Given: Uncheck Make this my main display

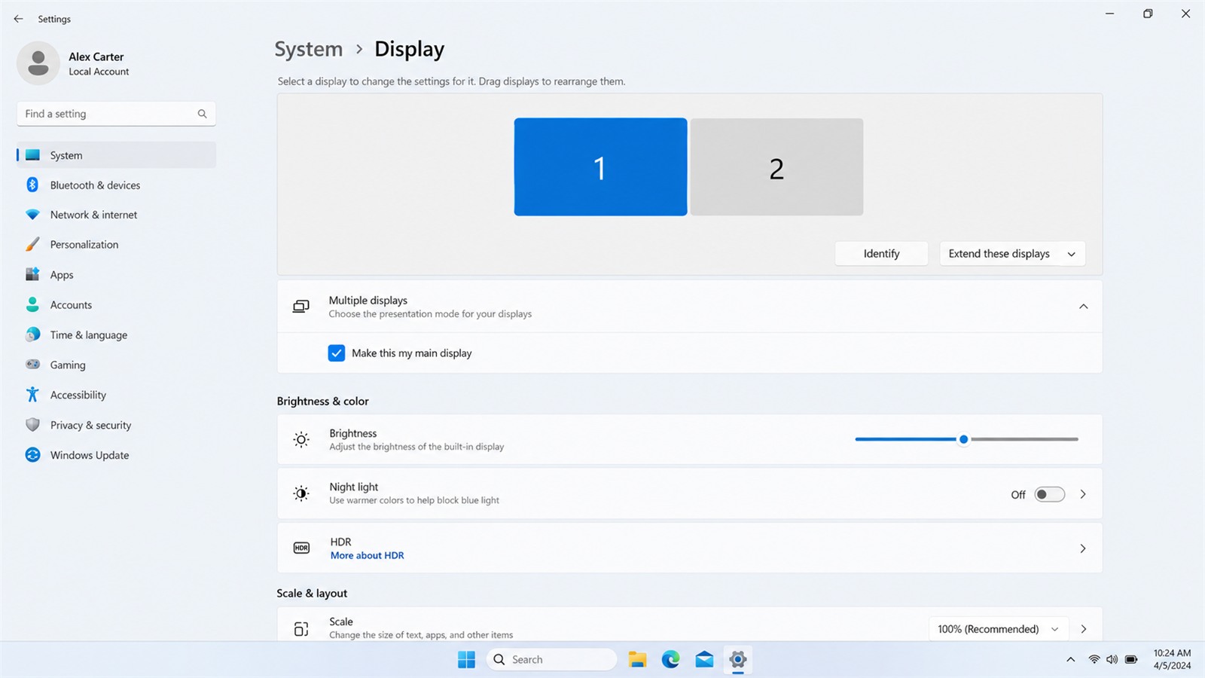Looking at the screenshot, I should click(337, 353).
